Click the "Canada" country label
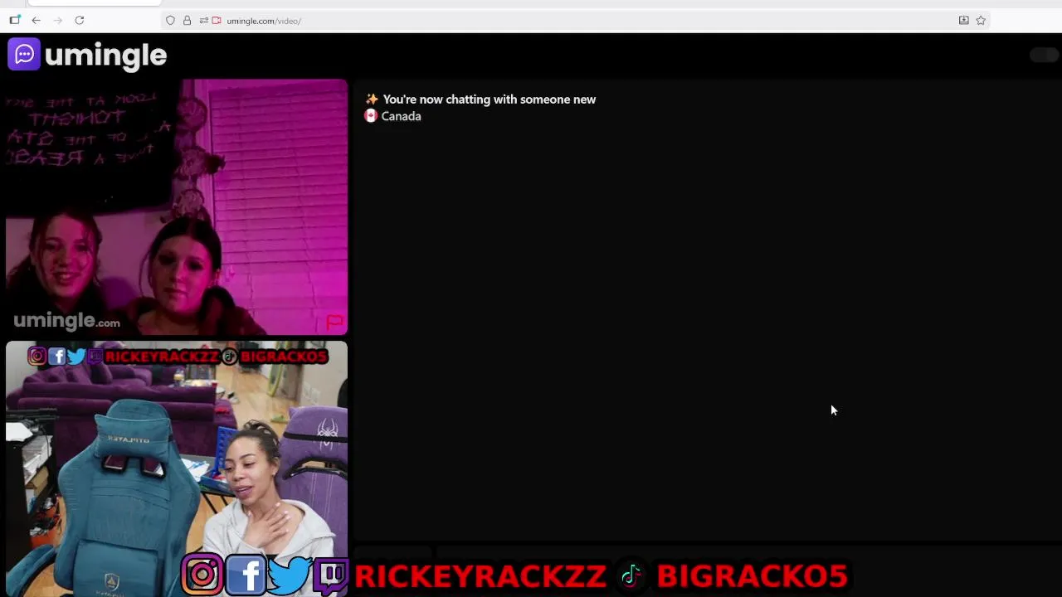 [402, 116]
